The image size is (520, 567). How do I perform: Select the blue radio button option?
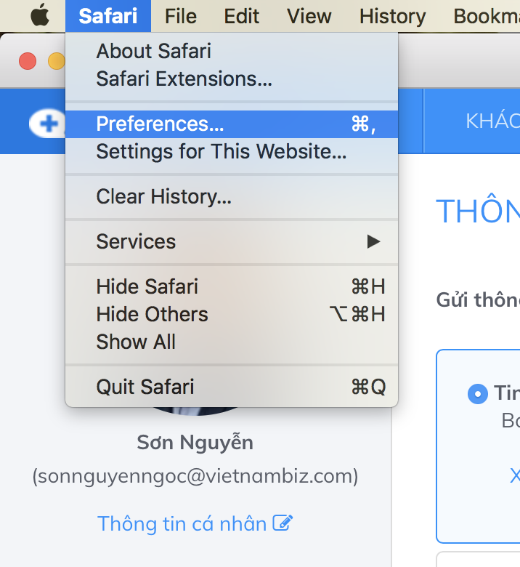click(x=477, y=394)
